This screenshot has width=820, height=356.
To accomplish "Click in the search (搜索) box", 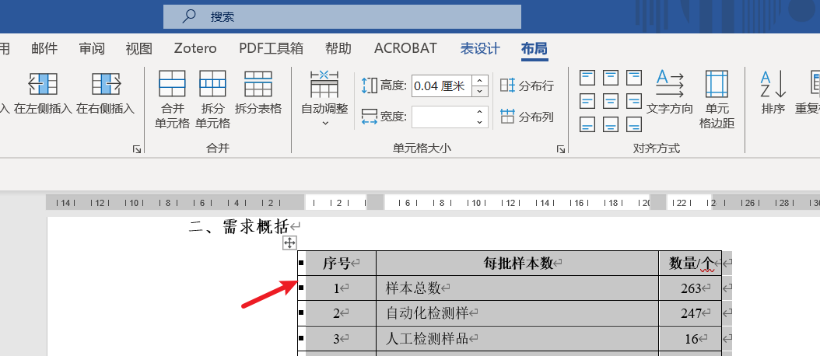I will [x=342, y=16].
